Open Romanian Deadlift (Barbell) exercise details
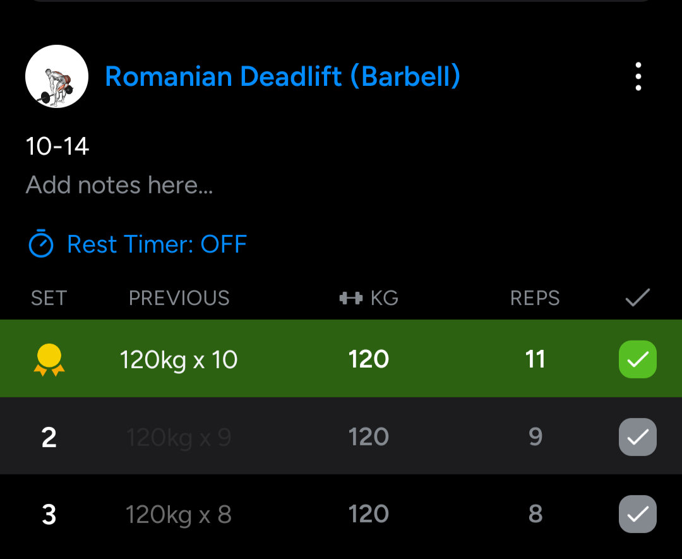Screen dimensions: 682x559 [283, 76]
